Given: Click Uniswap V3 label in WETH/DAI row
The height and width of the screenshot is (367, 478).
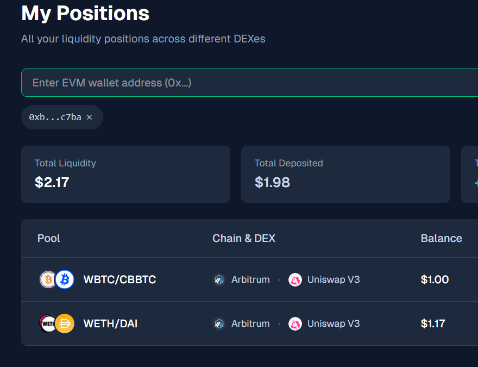Looking at the screenshot, I should click(334, 324).
